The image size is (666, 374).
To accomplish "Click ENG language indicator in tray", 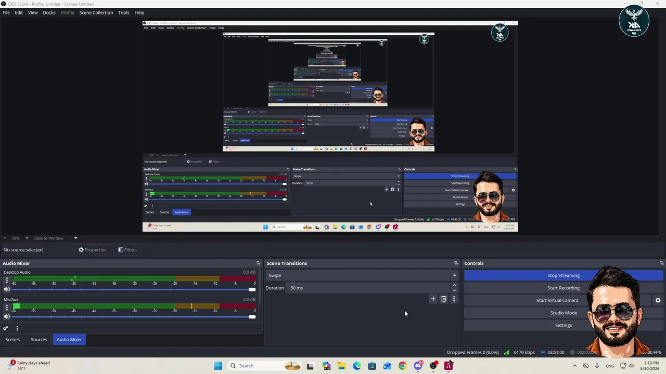I will click(610, 366).
